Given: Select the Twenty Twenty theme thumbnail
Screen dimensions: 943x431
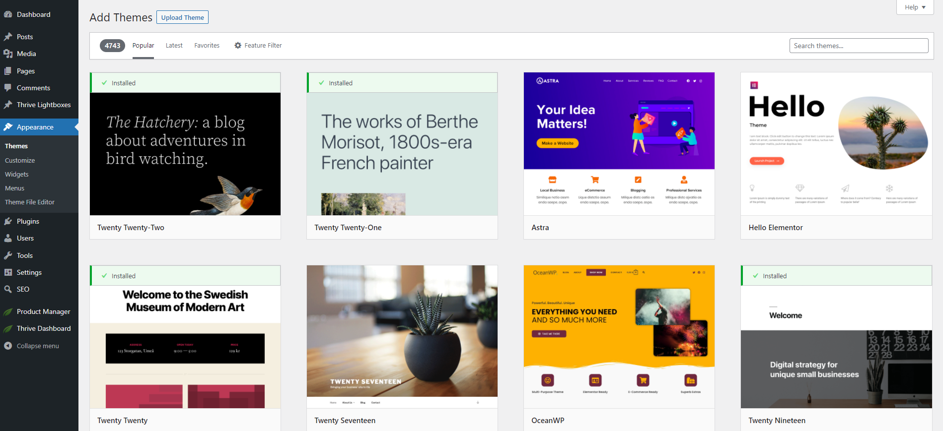Looking at the screenshot, I should pyautogui.click(x=185, y=347).
